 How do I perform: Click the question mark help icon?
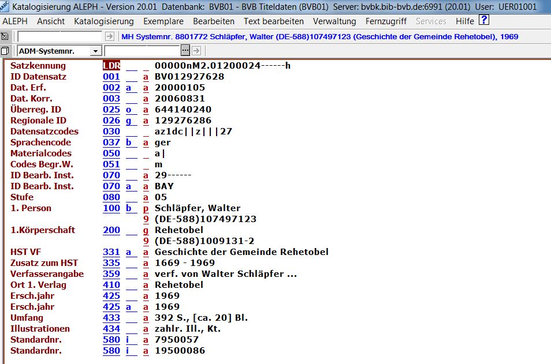click(484, 21)
